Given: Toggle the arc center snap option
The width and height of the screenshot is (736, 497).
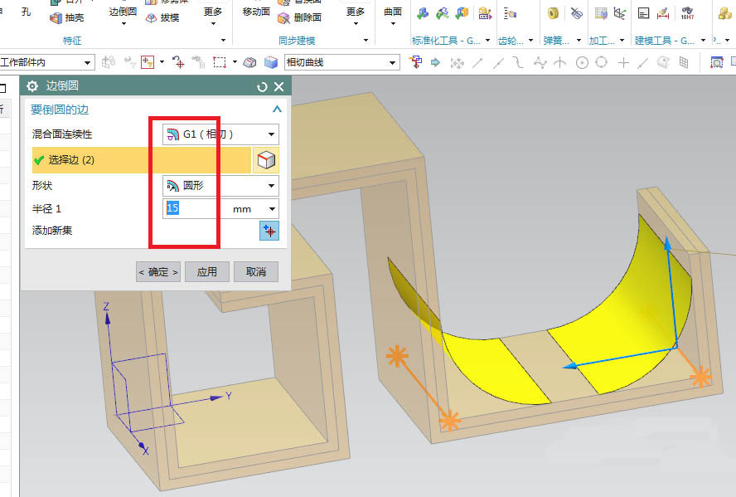Looking at the screenshot, I should pyautogui.click(x=582, y=62).
